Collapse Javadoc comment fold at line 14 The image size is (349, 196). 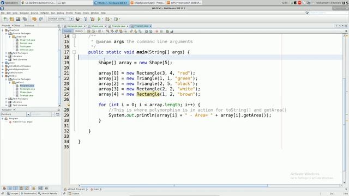pyautogui.click(x=74, y=36)
